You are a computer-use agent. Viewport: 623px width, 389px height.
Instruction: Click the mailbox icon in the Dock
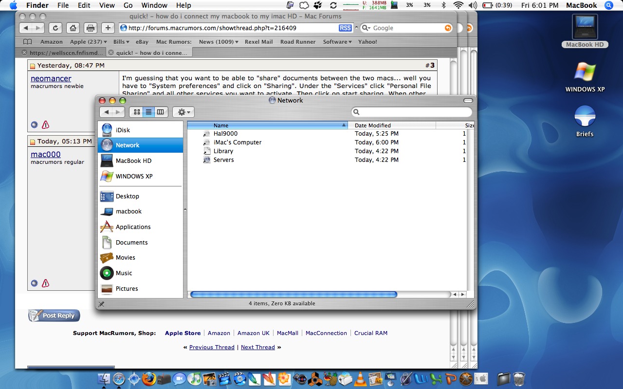pyautogui.click(x=164, y=379)
